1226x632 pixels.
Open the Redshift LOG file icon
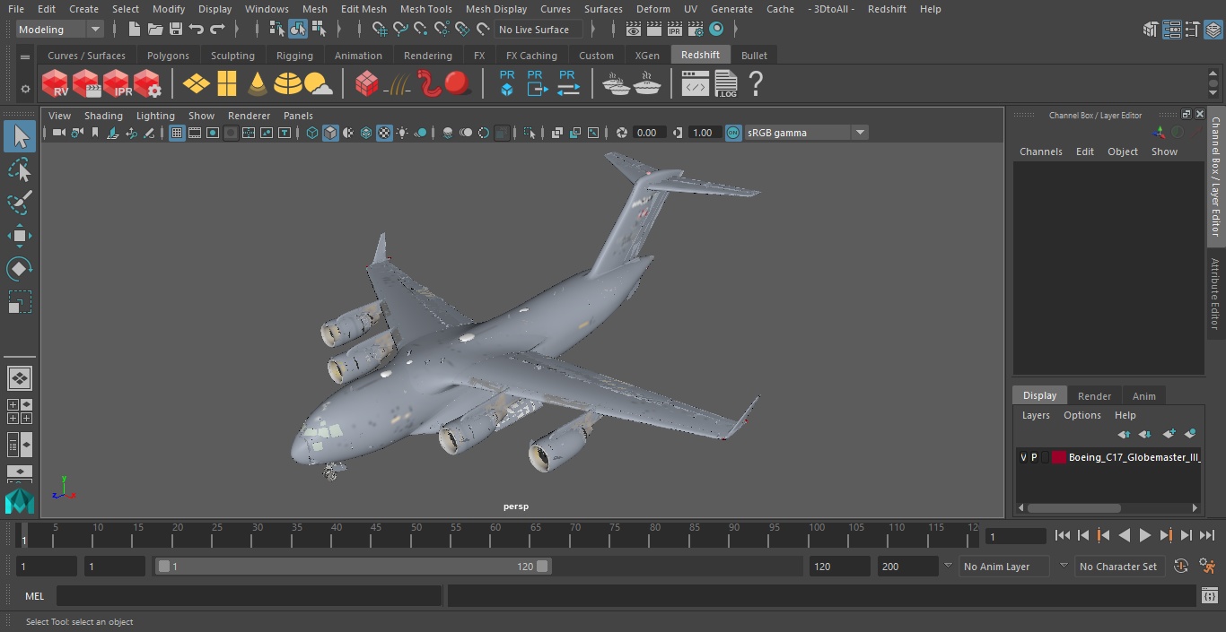pyautogui.click(x=726, y=83)
